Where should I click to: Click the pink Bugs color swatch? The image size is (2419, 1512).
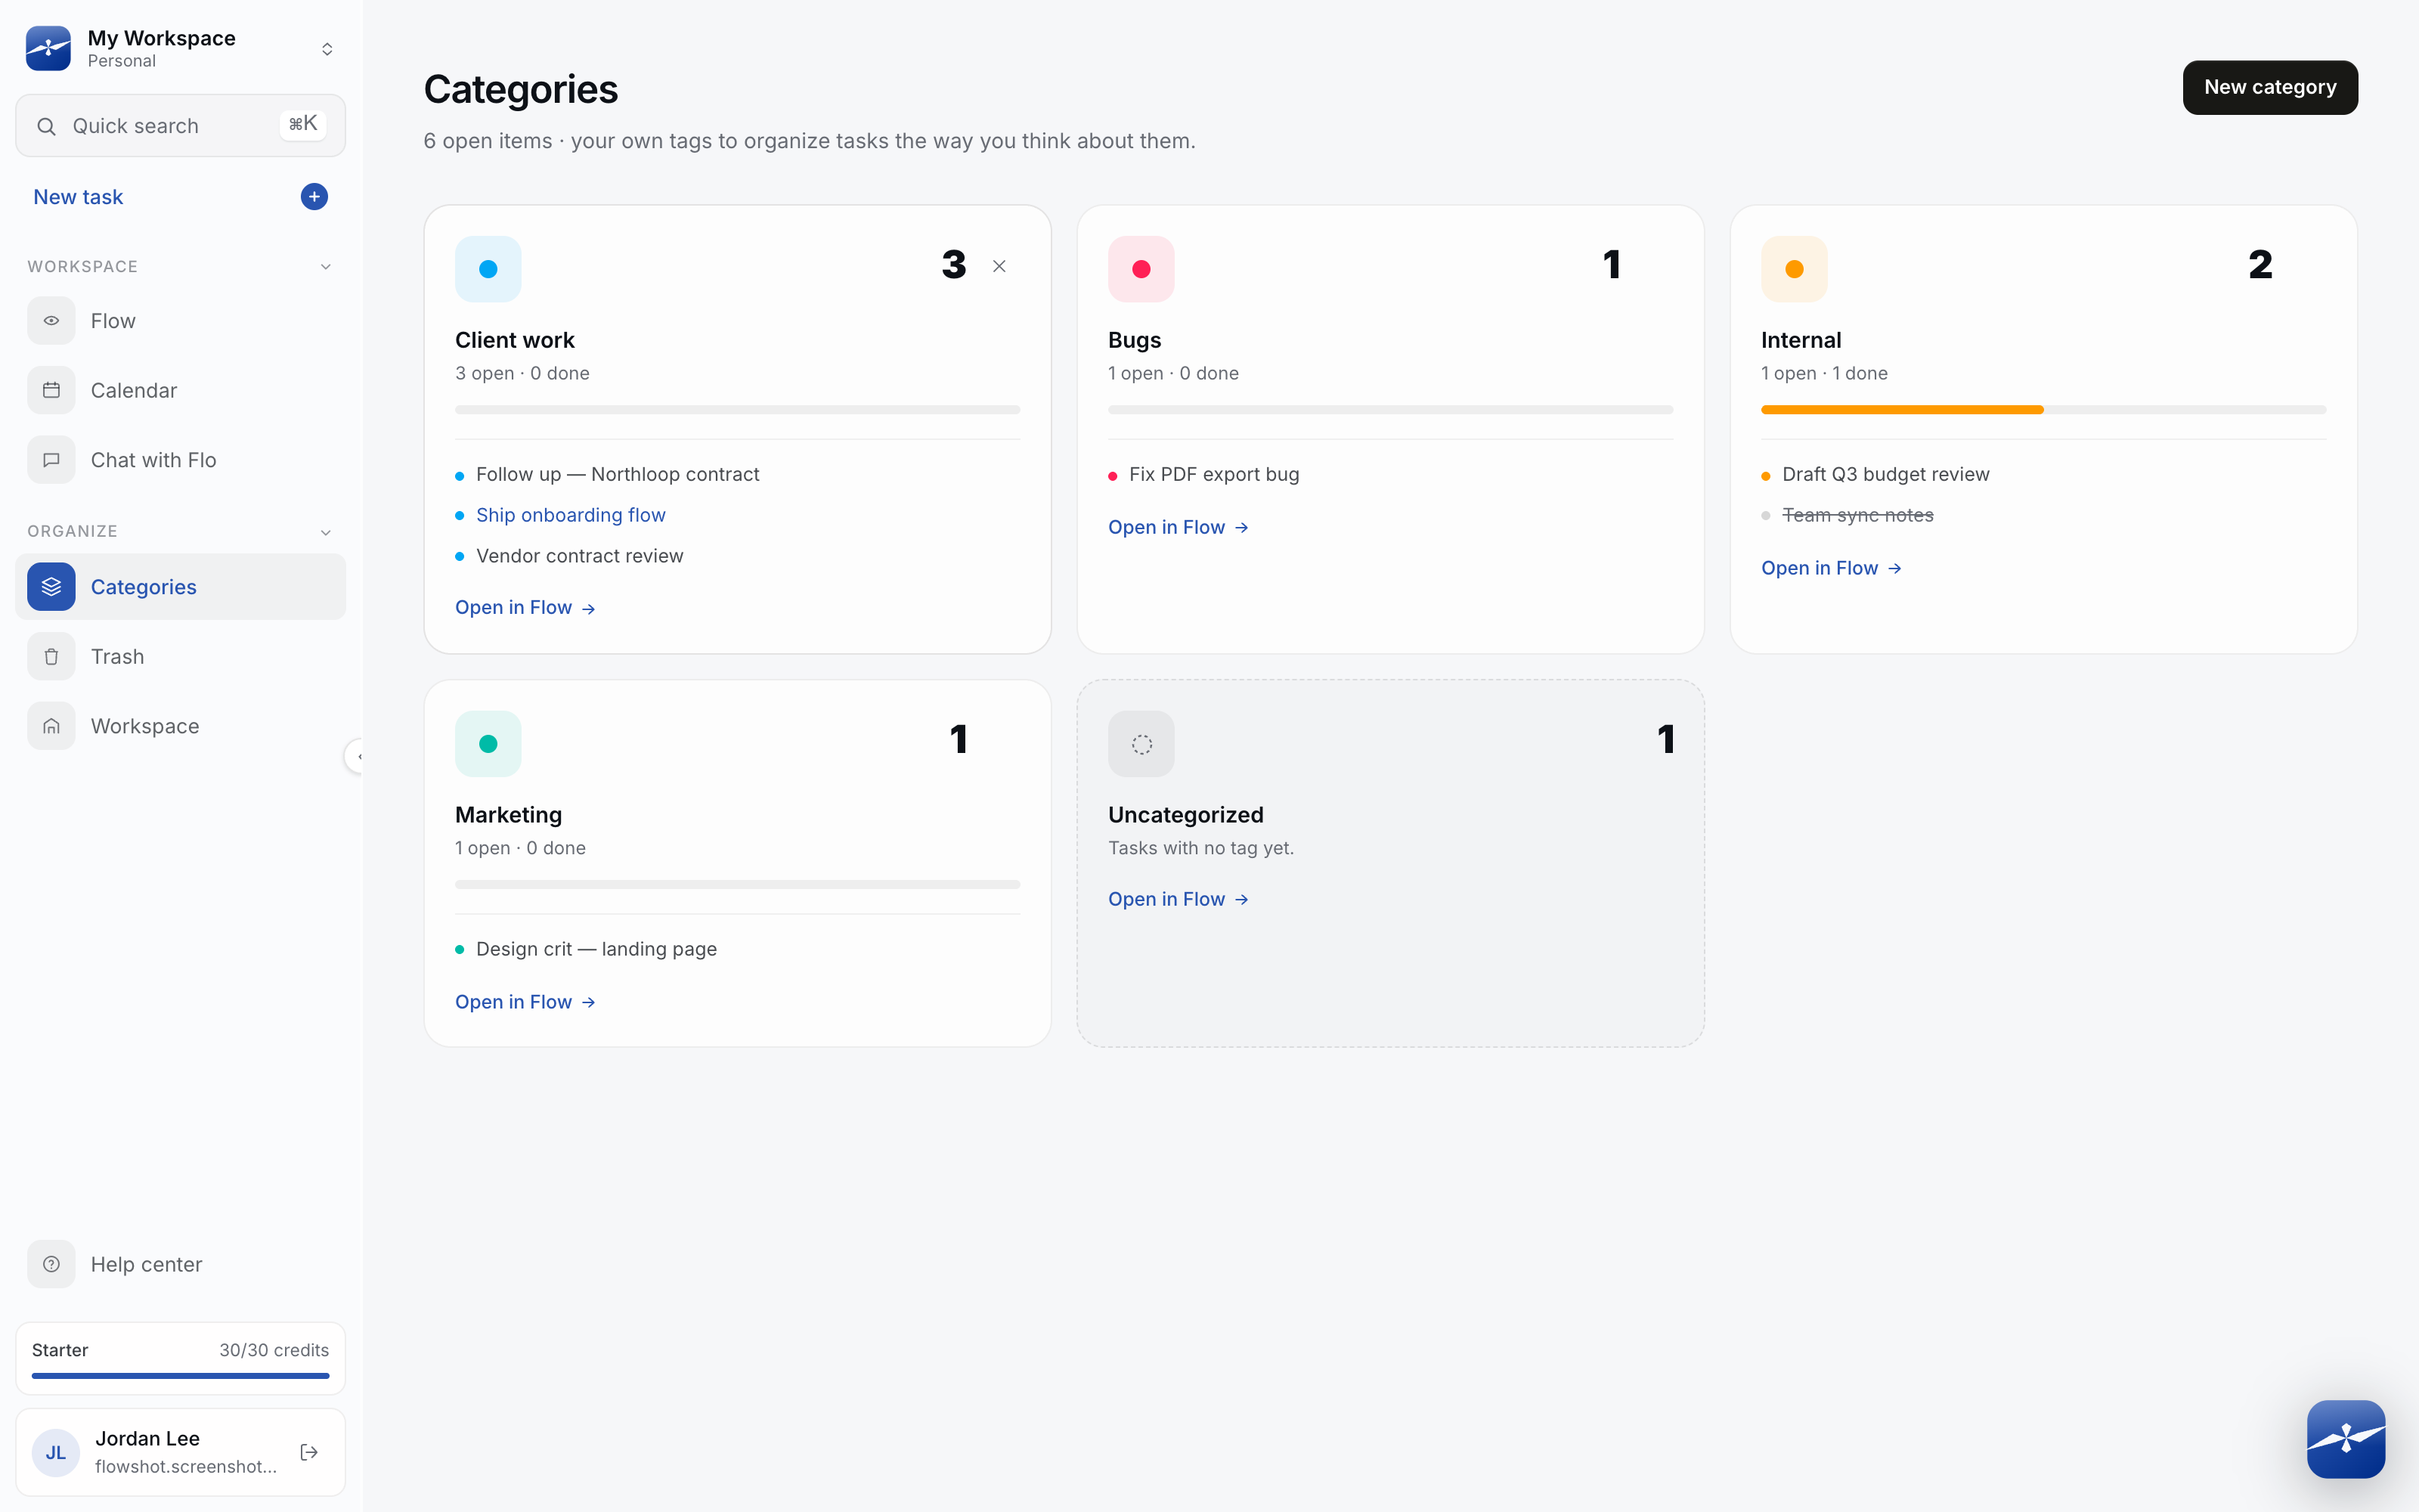click(x=1141, y=269)
